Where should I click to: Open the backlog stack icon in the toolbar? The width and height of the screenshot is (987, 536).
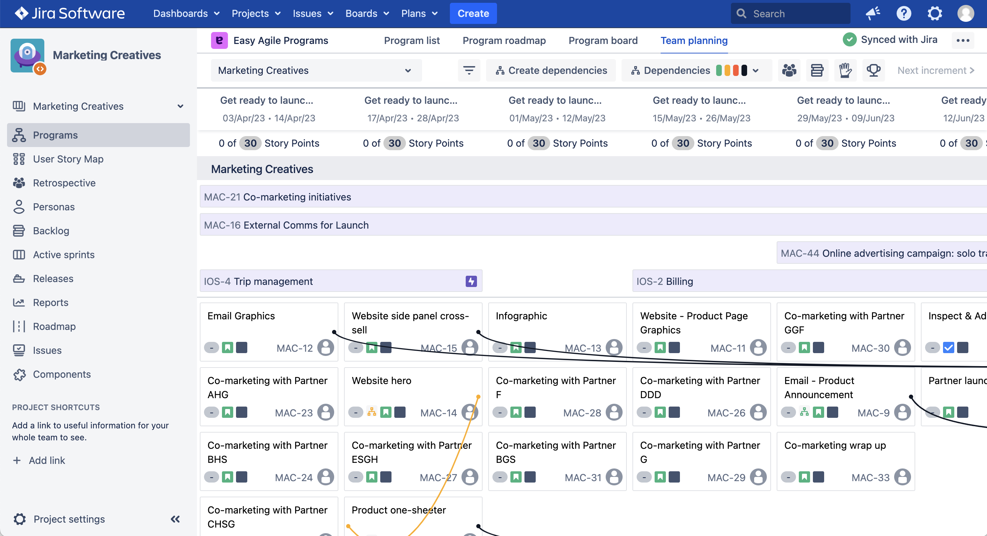(817, 70)
